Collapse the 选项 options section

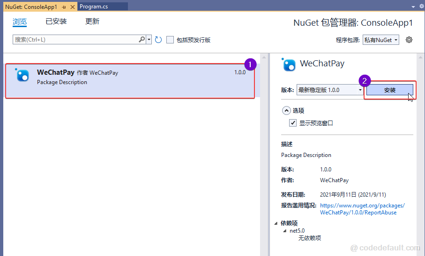coord(286,111)
